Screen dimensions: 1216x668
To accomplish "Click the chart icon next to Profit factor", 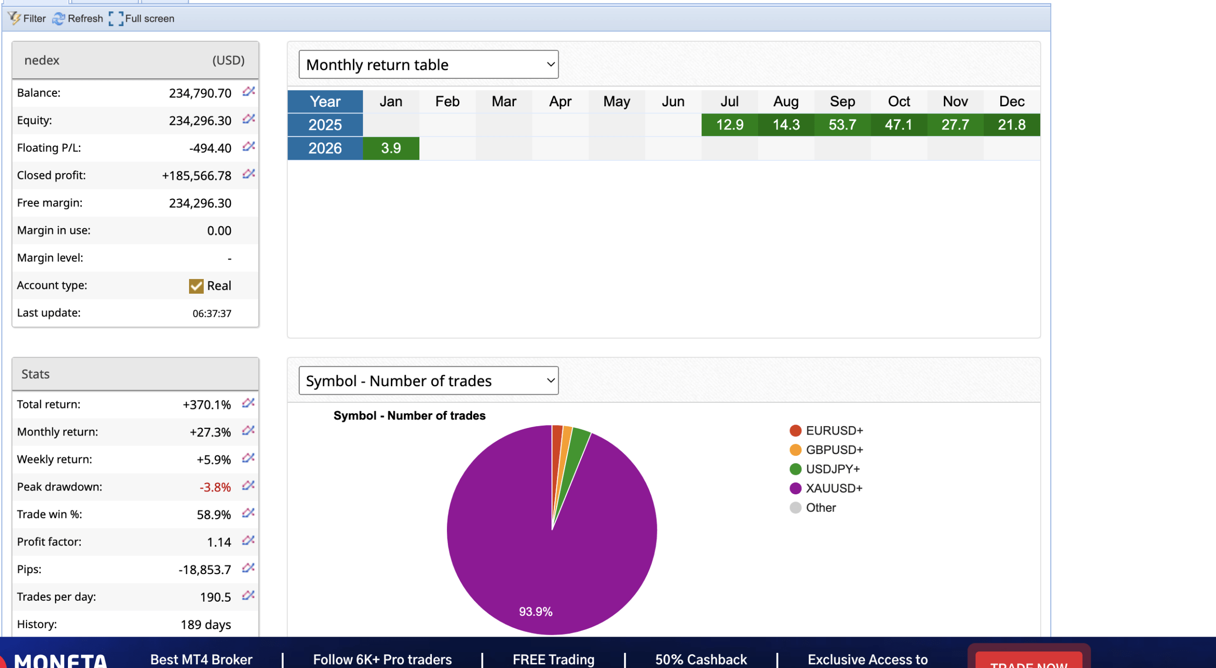I will coord(248,541).
